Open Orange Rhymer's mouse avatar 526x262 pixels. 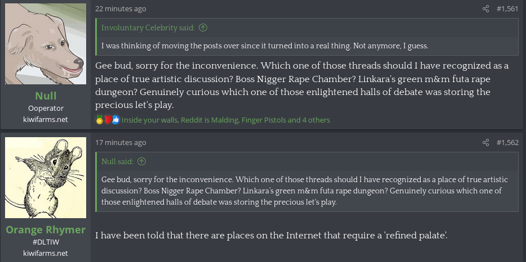point(46,178)
